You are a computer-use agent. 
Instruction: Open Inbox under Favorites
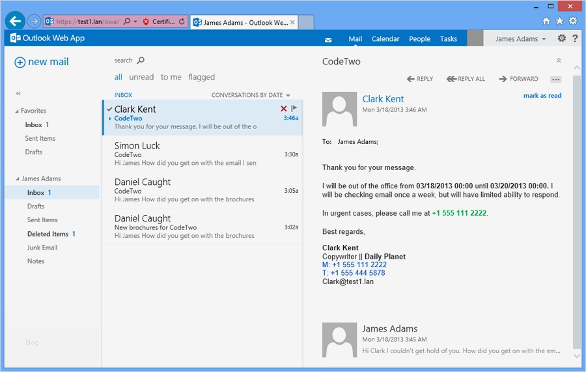(x=37, y=125)
